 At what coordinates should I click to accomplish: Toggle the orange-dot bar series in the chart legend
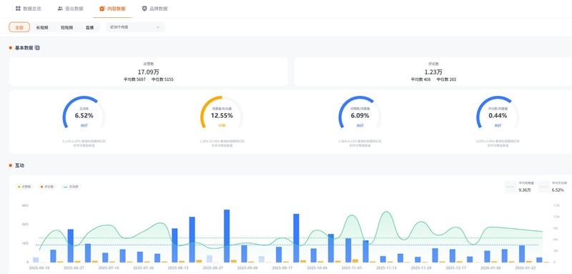[46, 187]
